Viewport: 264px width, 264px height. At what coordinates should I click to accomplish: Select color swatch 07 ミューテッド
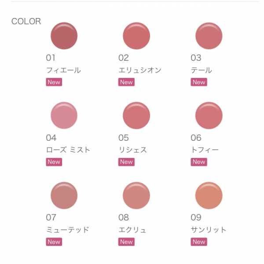click(64, 195)
